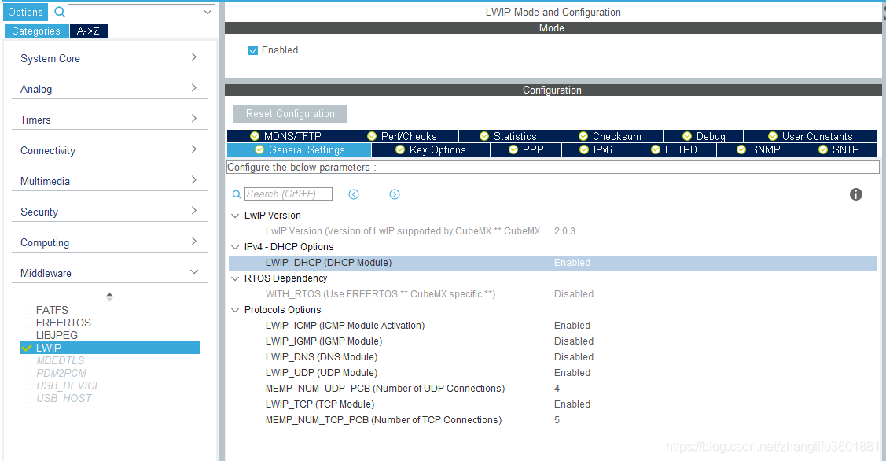Click the Options button
Image resolution: width=886 pixels, height=461 pixels.
click(25, 12)
